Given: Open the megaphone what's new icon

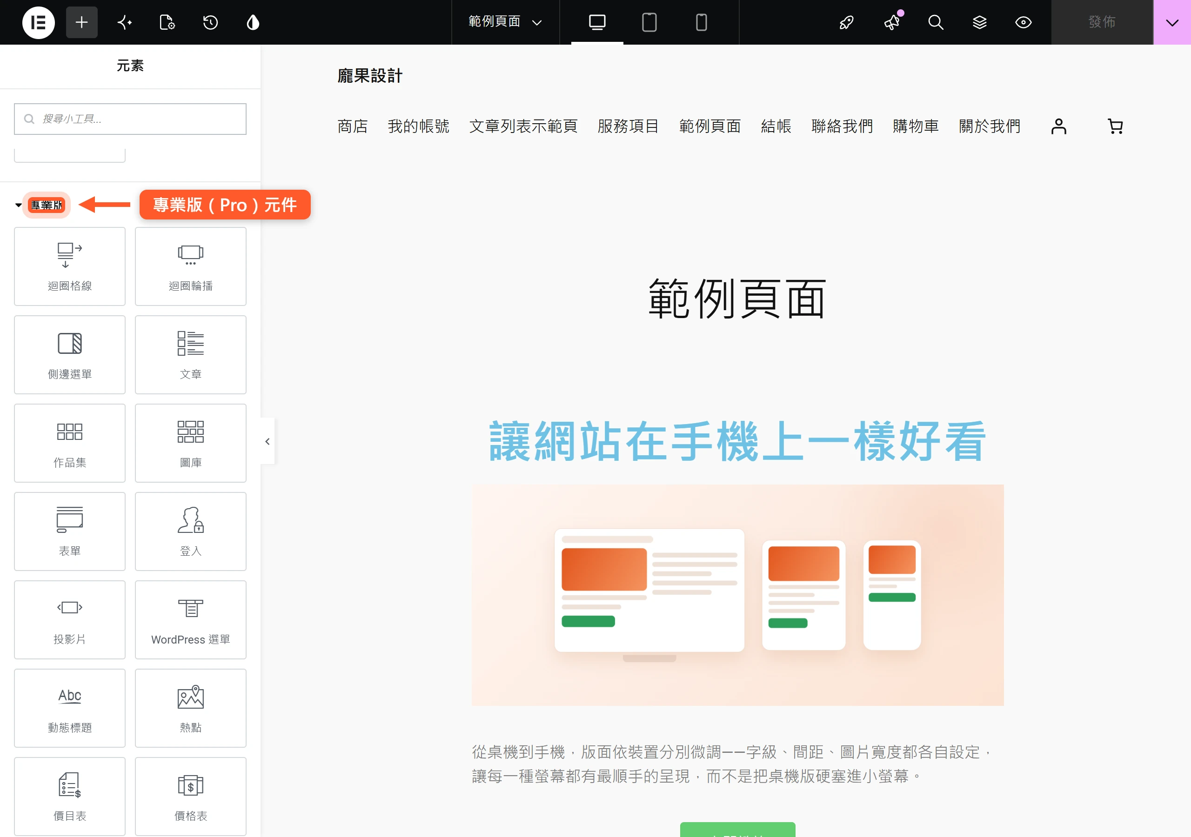Looking at the screenshot, I should 892,22.
